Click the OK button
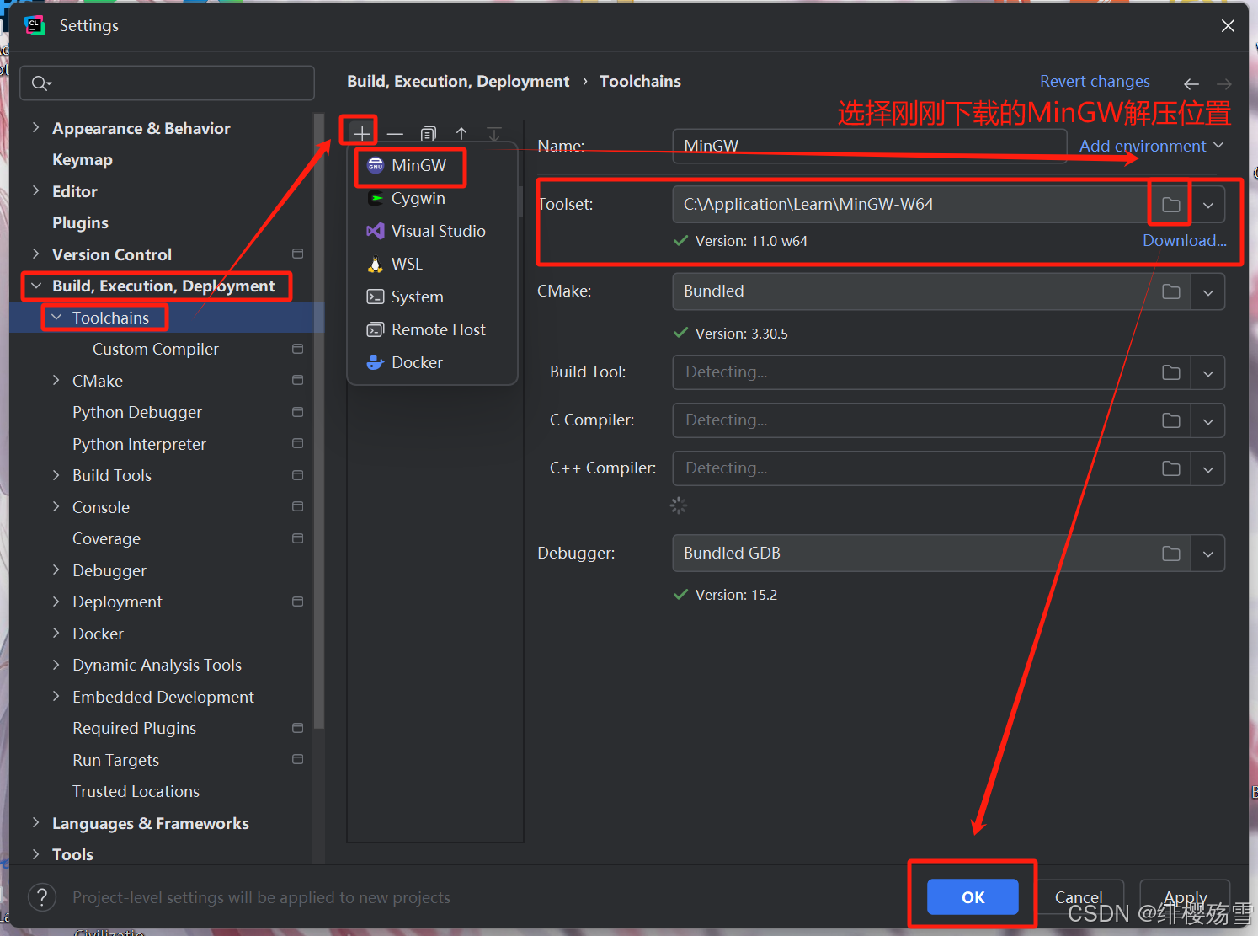Image resolution: width=1258 pixels, height=936 pixels. click(973, 897)
